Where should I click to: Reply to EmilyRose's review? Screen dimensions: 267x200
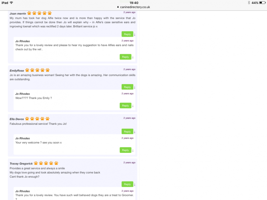pos(127,87)
